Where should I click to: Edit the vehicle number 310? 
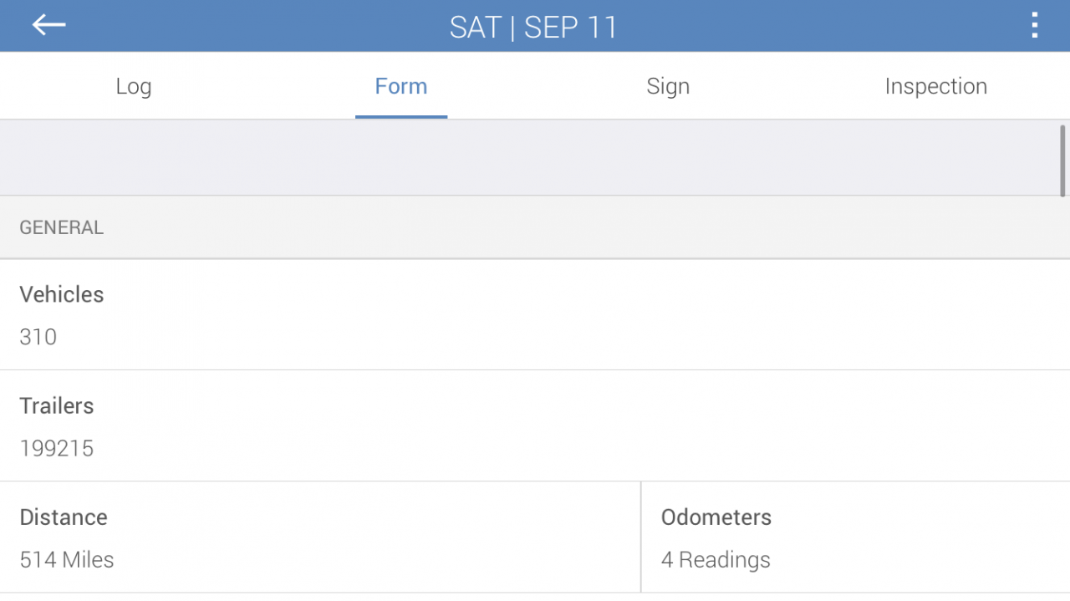[x=38, y=337]
